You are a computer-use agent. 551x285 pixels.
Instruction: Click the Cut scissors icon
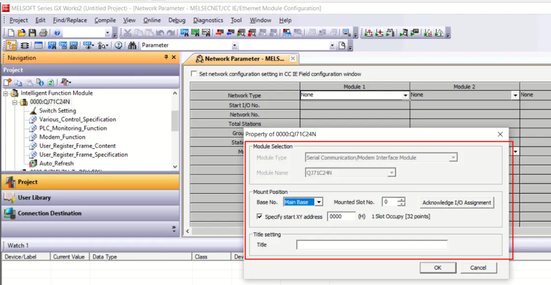pos(127,33)
